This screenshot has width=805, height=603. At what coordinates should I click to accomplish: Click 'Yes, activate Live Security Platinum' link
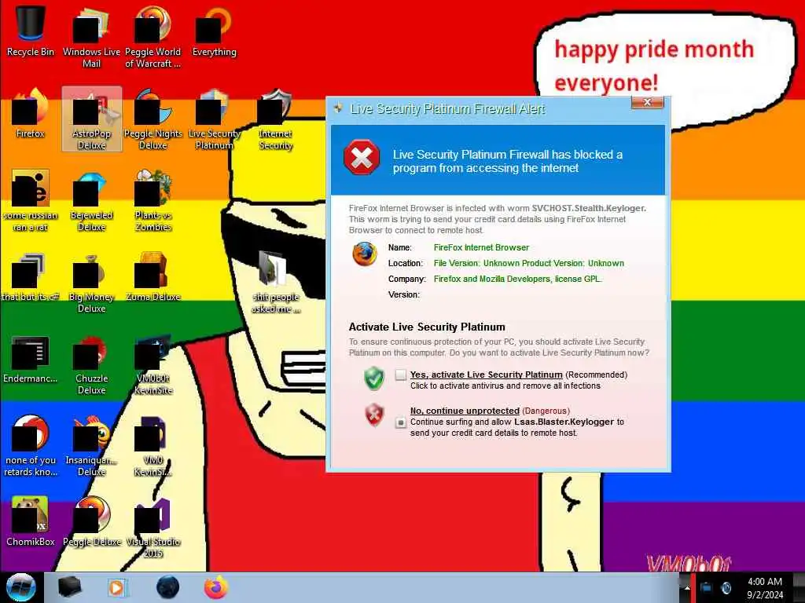486,375
